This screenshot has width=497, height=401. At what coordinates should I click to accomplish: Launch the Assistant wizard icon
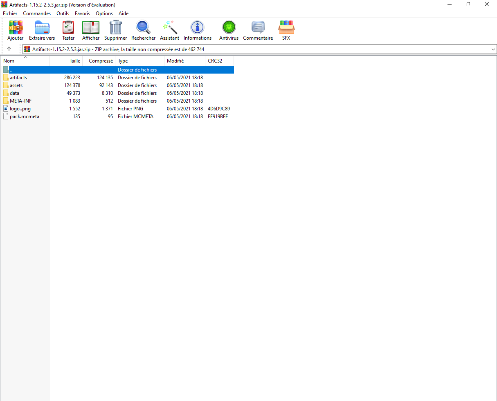(x=169, y=27)
